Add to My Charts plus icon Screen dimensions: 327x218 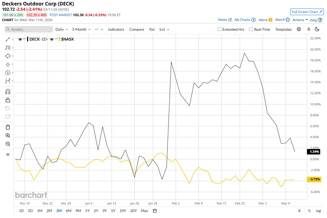click(x=254, y=20)
